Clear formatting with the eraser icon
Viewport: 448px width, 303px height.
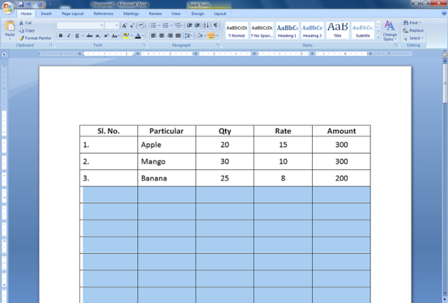141,25
